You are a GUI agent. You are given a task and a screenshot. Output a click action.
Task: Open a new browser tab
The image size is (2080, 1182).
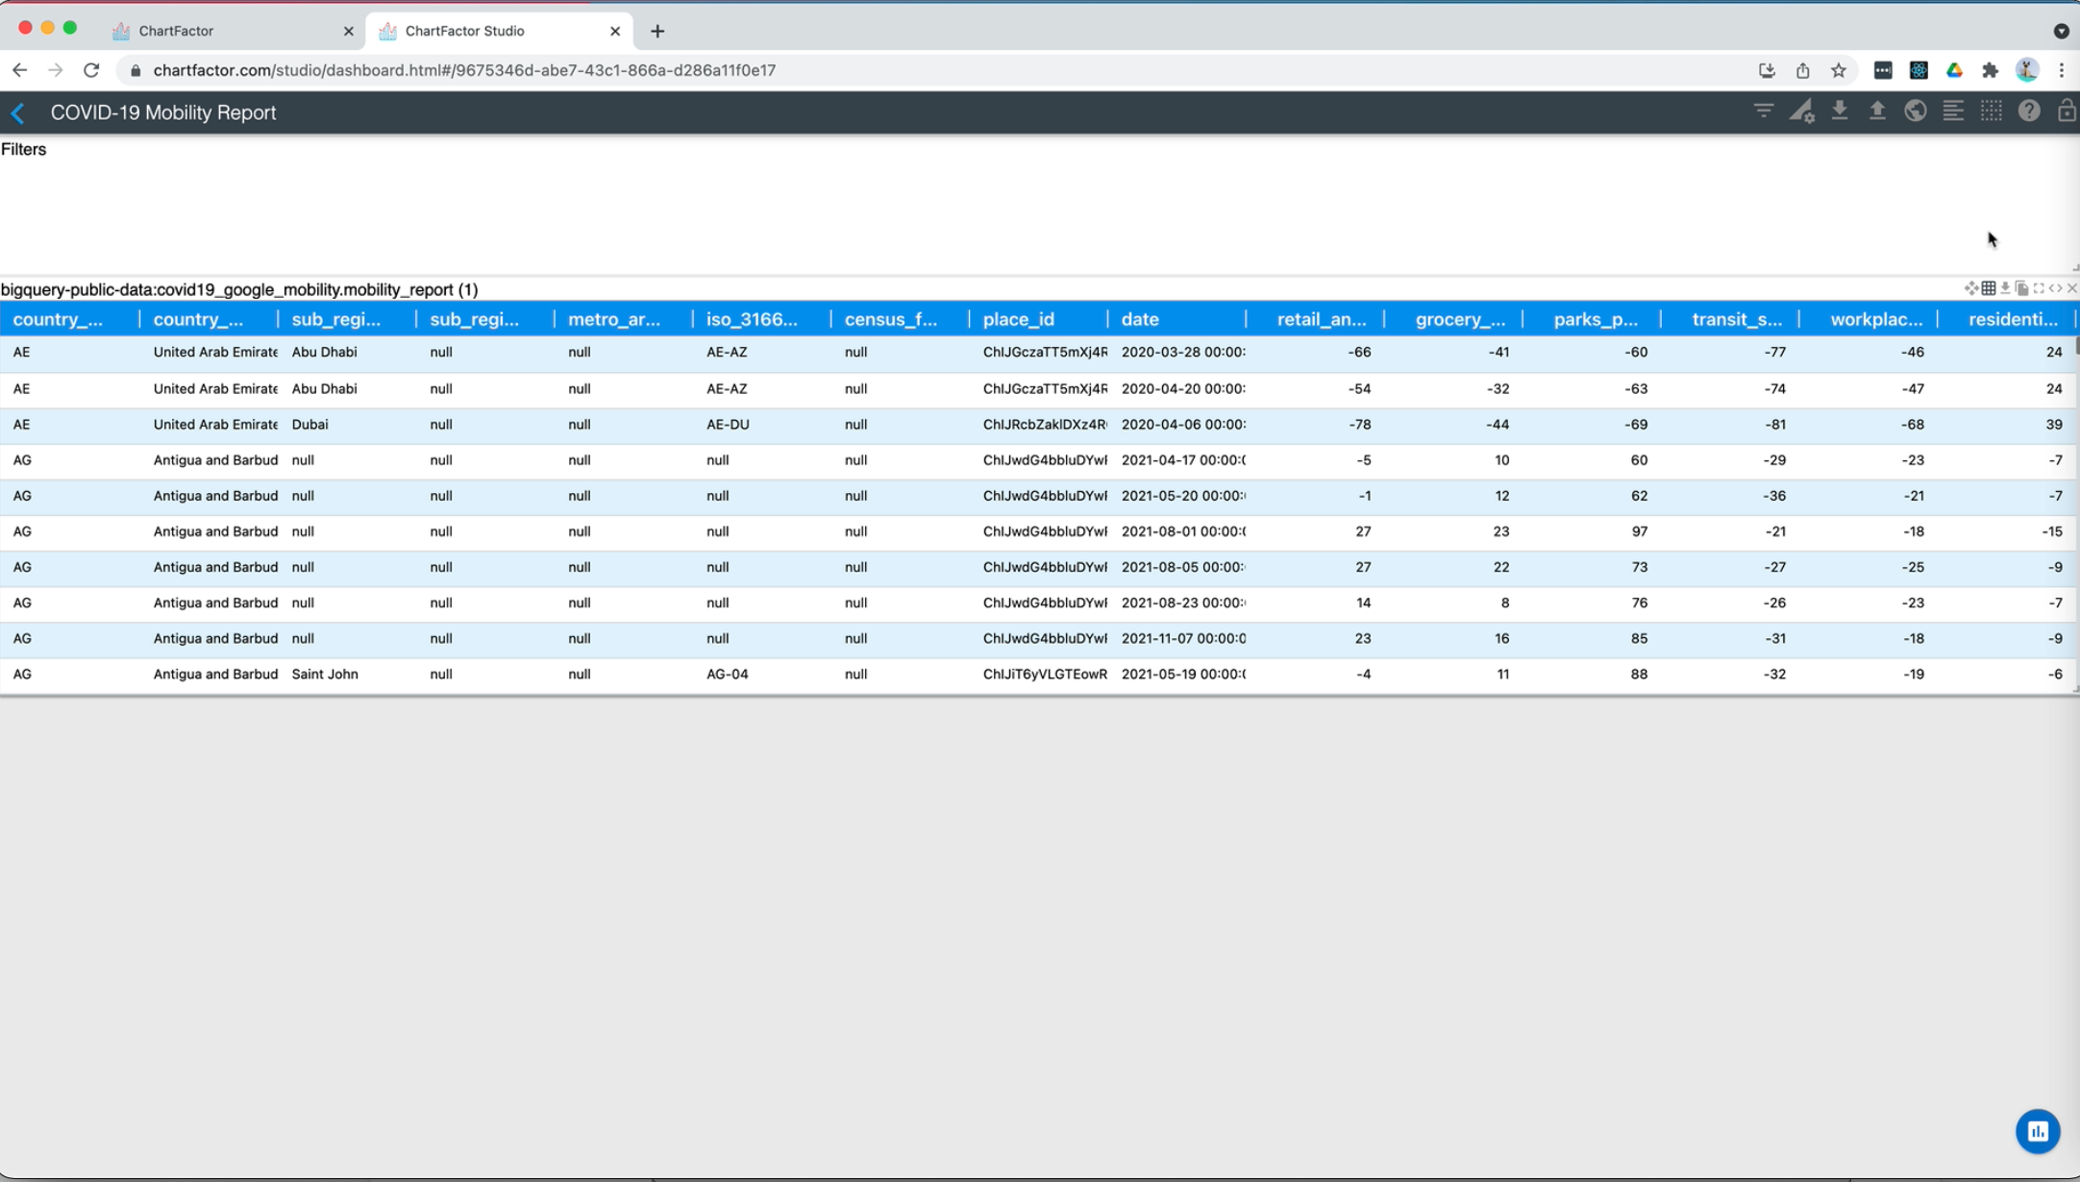point(657,31)
